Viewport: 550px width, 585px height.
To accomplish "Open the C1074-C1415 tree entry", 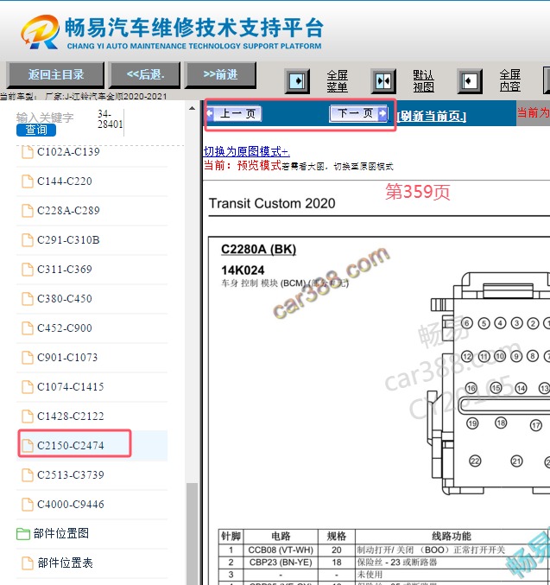I will pyautogui.click(x=70, y=387).
